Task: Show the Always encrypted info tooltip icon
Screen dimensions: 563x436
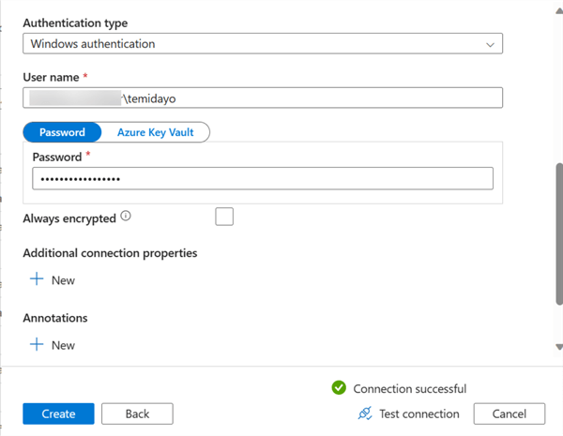Action: (126, 216)
